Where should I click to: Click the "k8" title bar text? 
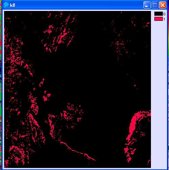[x=13, y=5]
